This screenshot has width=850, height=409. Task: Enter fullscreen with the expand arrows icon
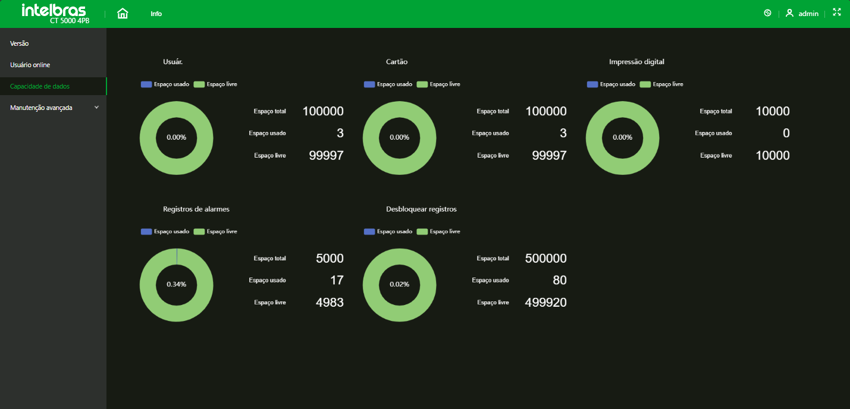click(x=837, y=12)
